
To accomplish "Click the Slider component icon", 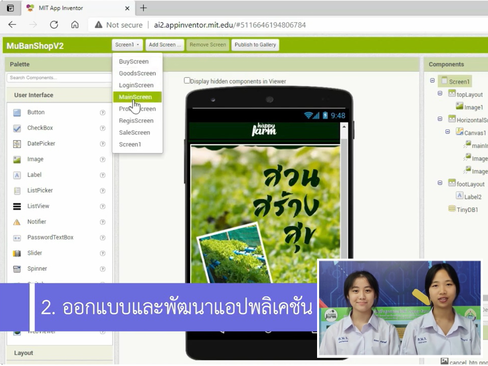I will (x=17, y=253).
